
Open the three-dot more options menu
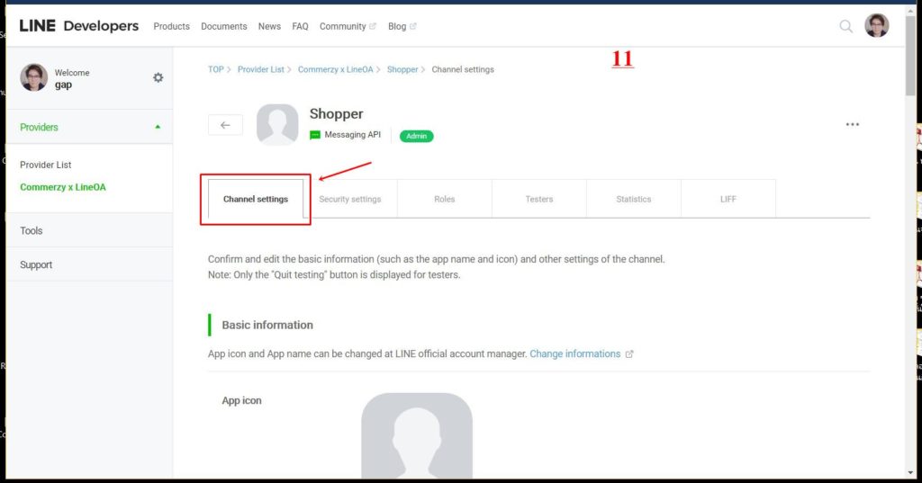point(852,124)
